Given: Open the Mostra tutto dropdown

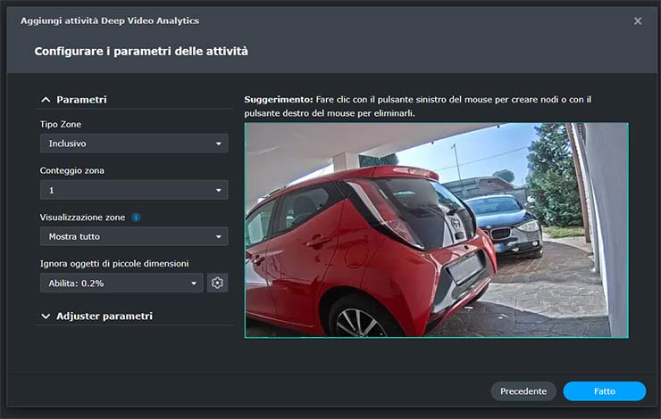Looking at the screenshot, I should (134, 236).
